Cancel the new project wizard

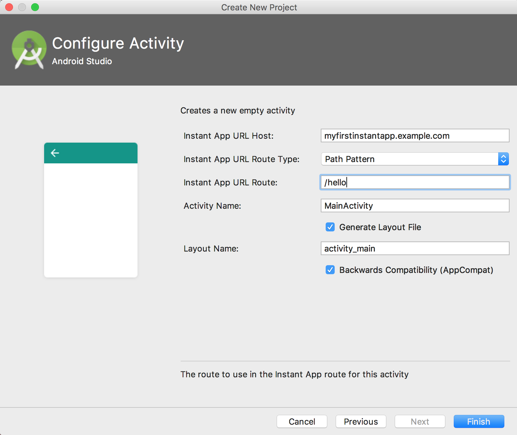(x=302, y=421)
